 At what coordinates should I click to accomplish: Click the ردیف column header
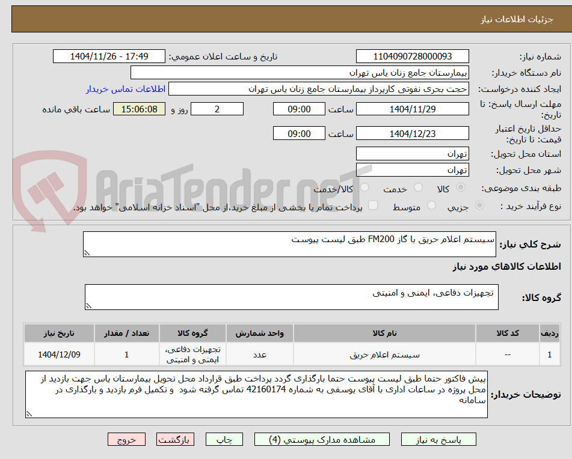point(550,333)
